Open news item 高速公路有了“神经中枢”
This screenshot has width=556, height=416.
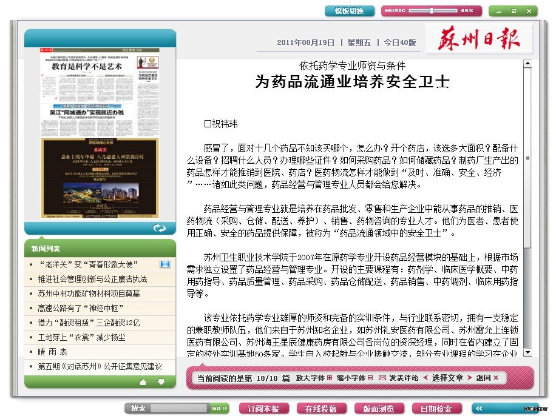click(x=80, y=308)
